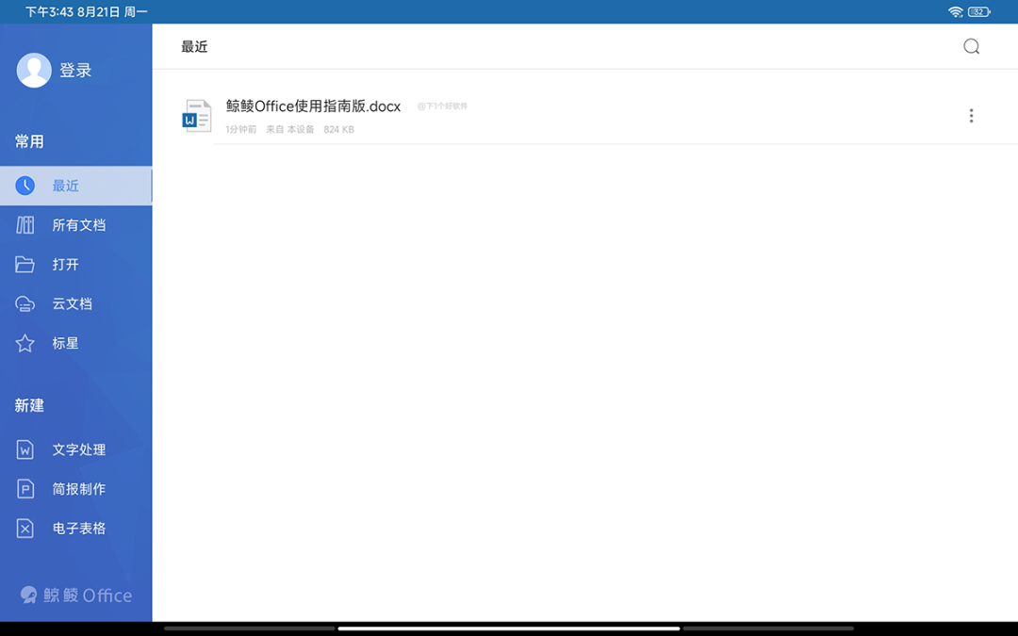The height and width of the screenshot is (636, 1018).
Task: Click the 常用 section heading
Action: point(29,141)
